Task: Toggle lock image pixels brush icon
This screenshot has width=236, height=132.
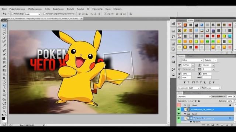Action: click(x=192, y=101)
